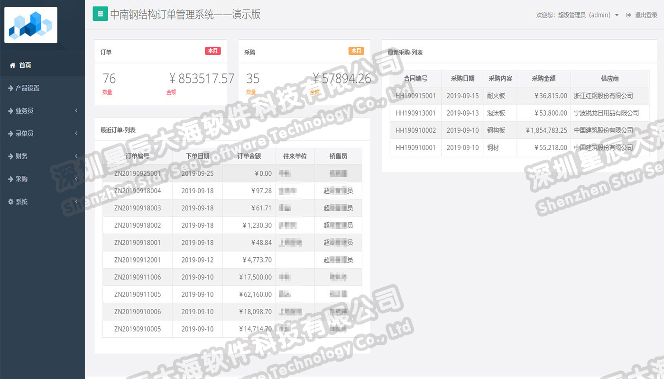Click the 退出登录 link
This screenshot has height=379, width=664.
coord(646,15)
